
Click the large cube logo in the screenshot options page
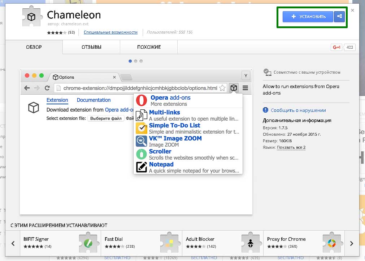pyautogui.click(x=34, y=108)
